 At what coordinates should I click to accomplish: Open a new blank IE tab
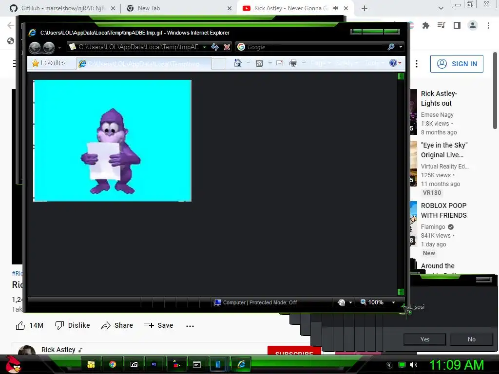(x=219, y=64)
